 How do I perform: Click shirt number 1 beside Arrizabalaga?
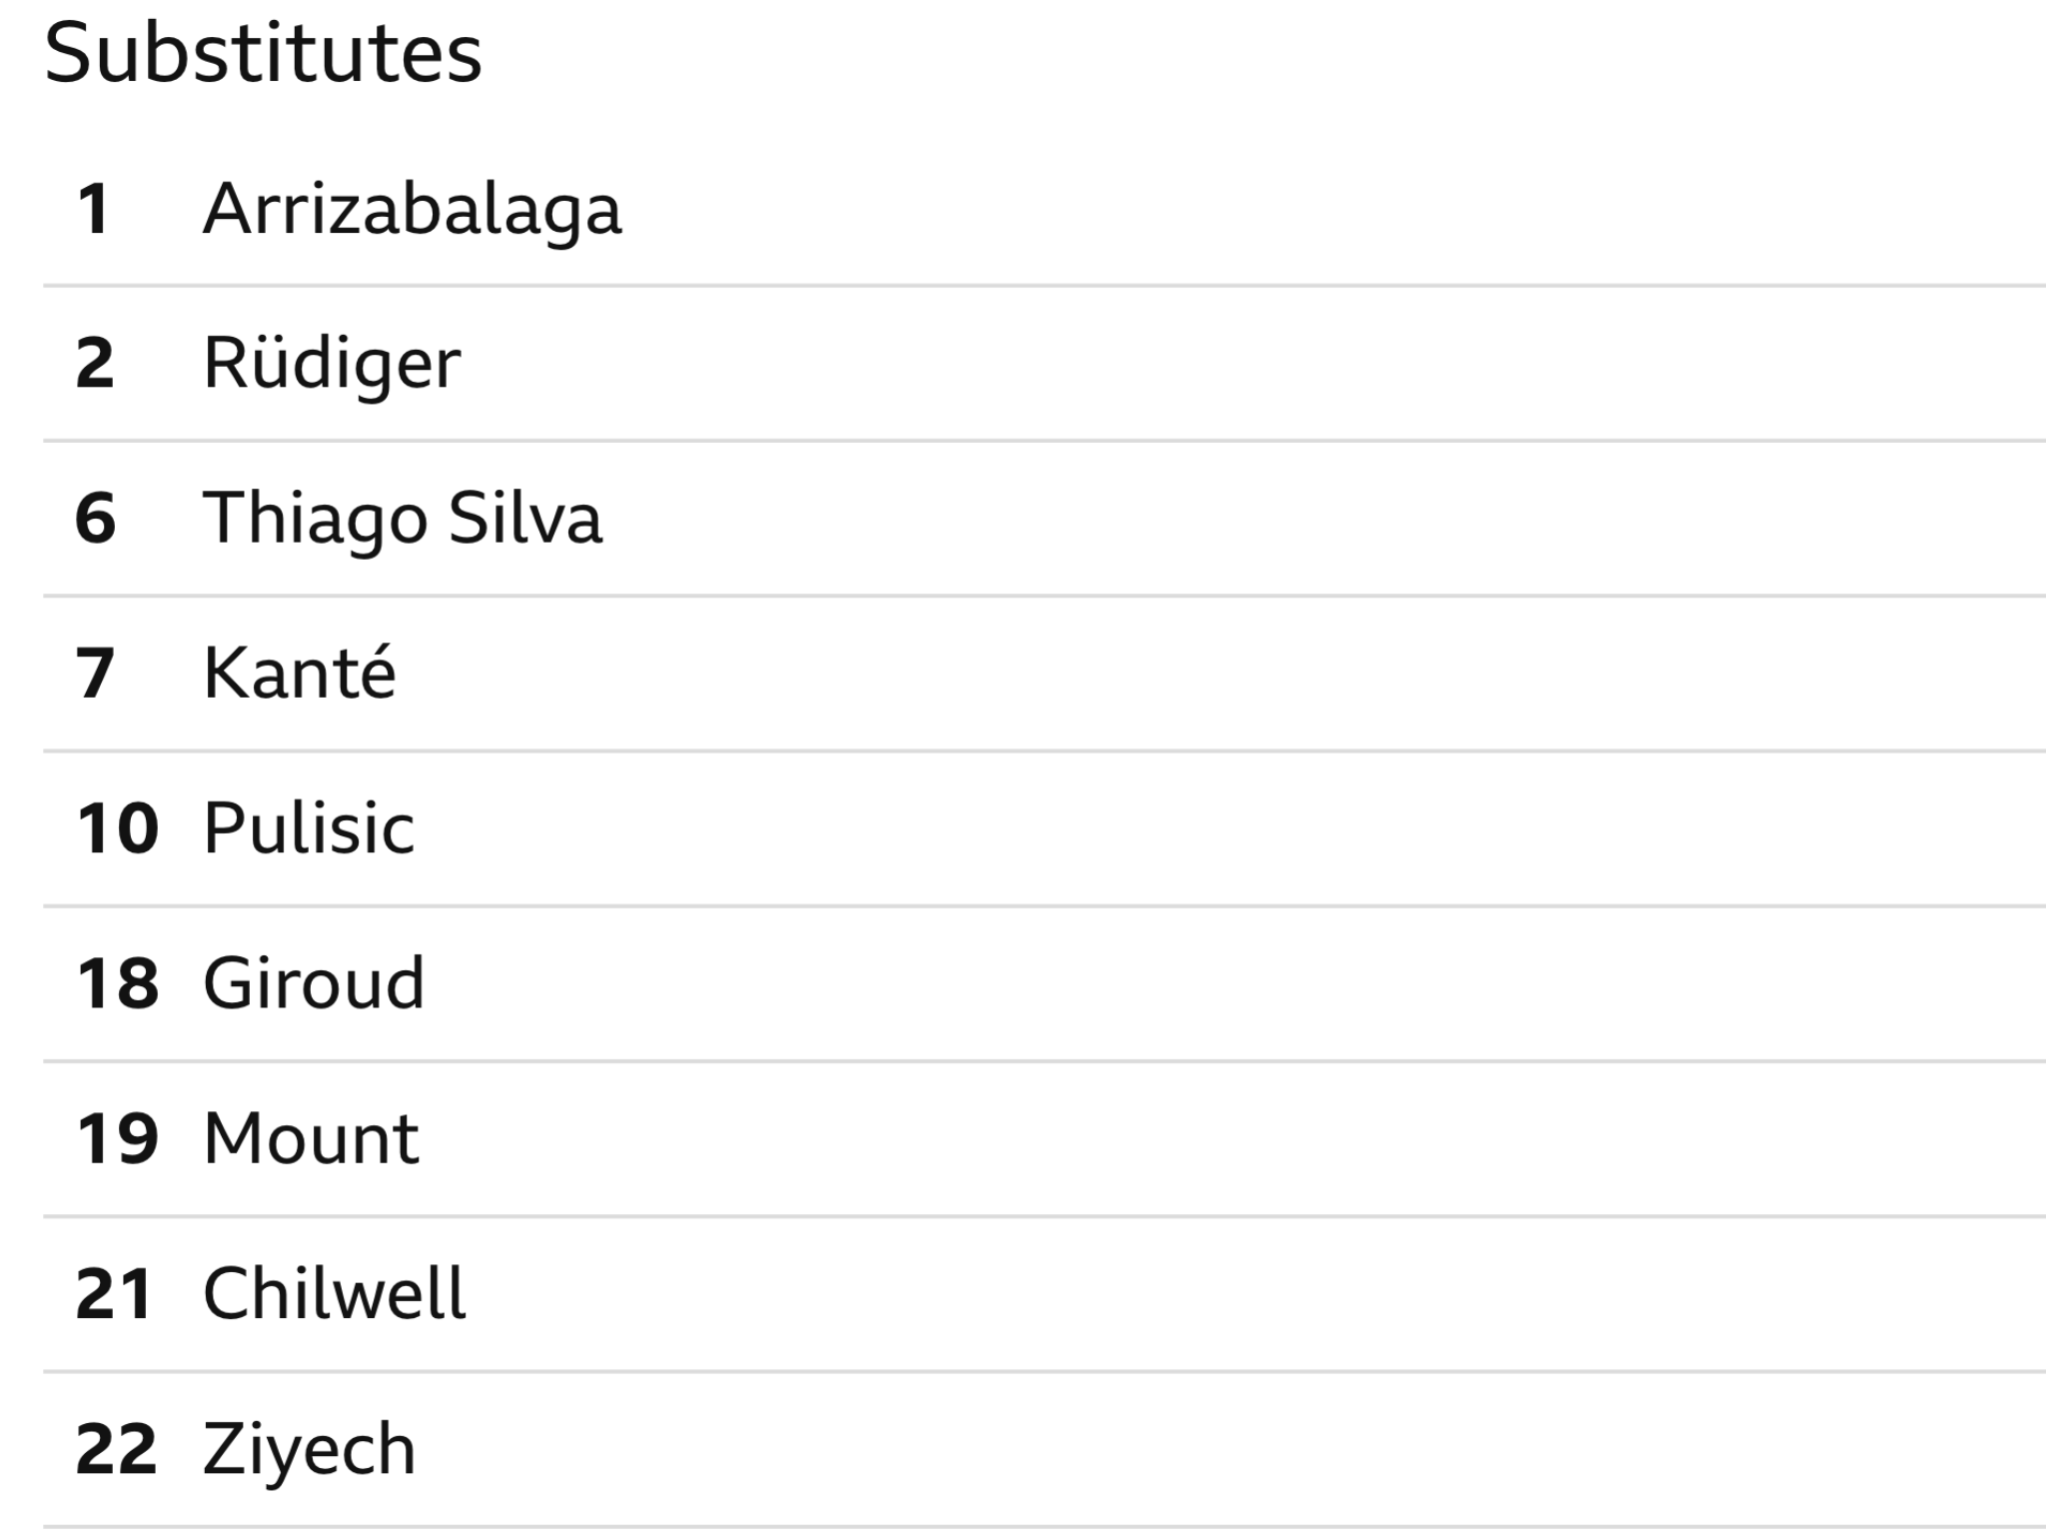[94, 210]
